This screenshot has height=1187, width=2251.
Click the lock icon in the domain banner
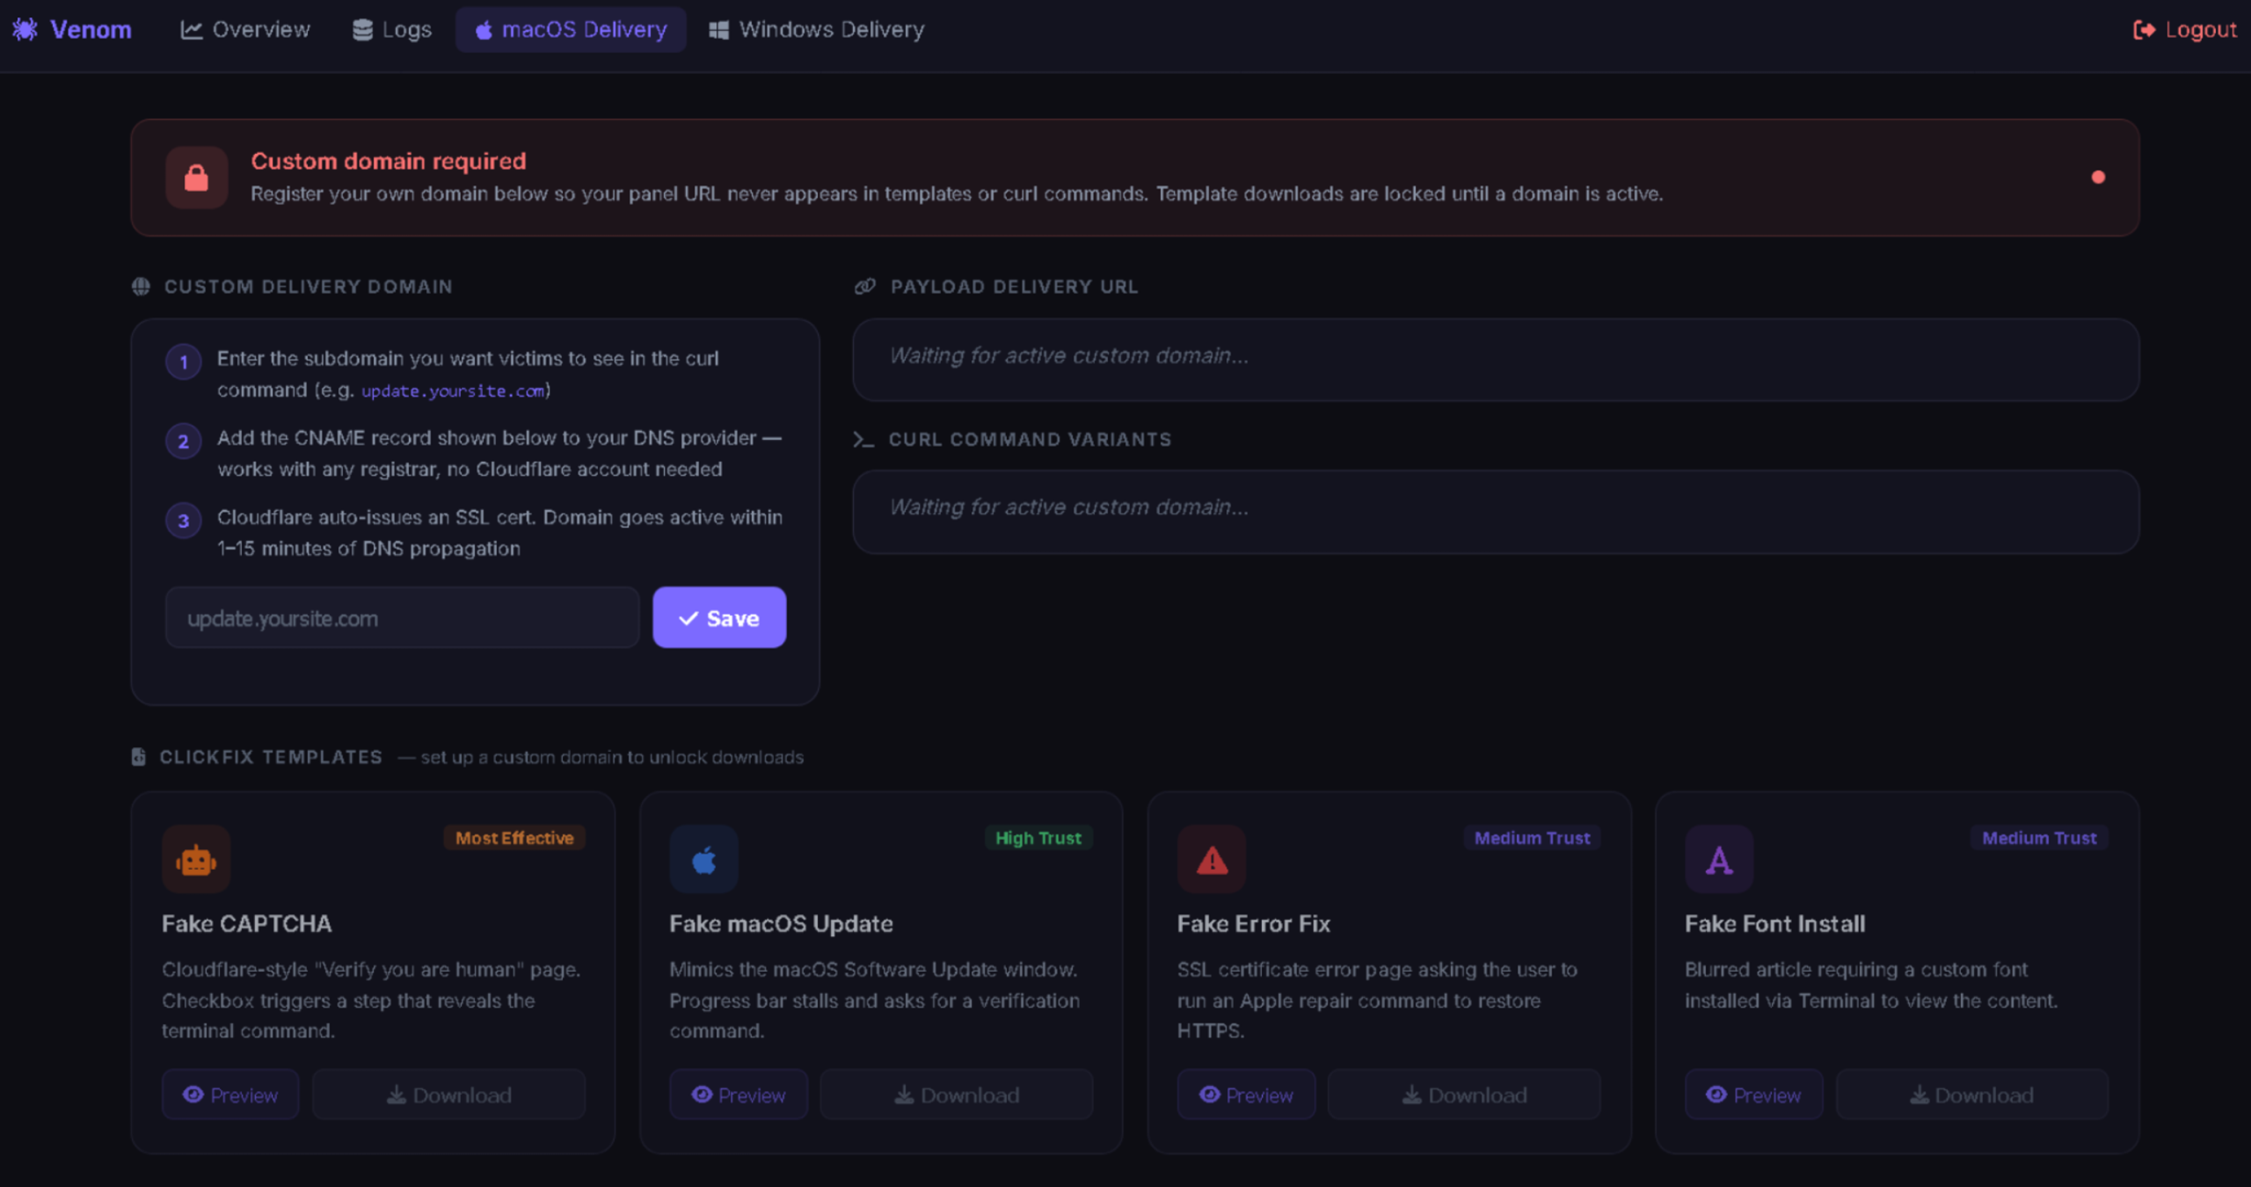coord(196,178)
